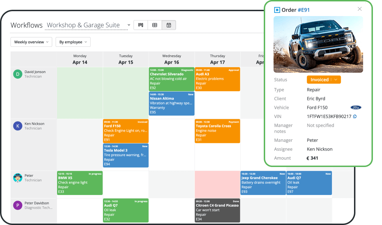Image resolution: width=382 pixels, height=225 pixels.
Task: Click the Ford brand logo next to vehicle
Action: pyautogui.click(x=356, y=108)
